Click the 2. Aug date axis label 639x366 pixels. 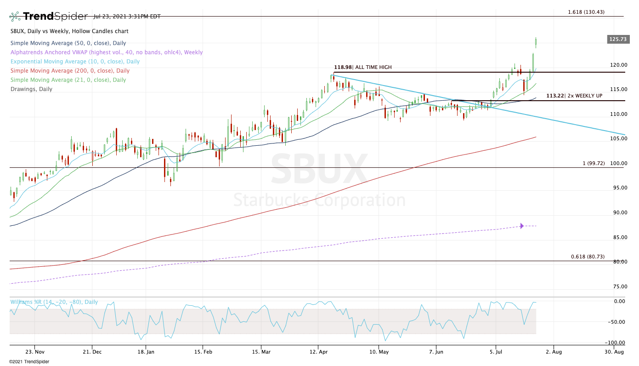pyautogui.click(x=554, y=352)
